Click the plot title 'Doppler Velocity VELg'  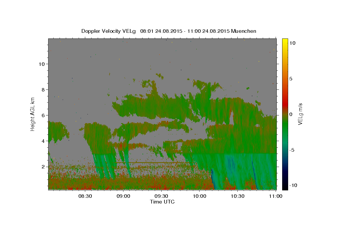pyautogui.click(x=109, y=31)
